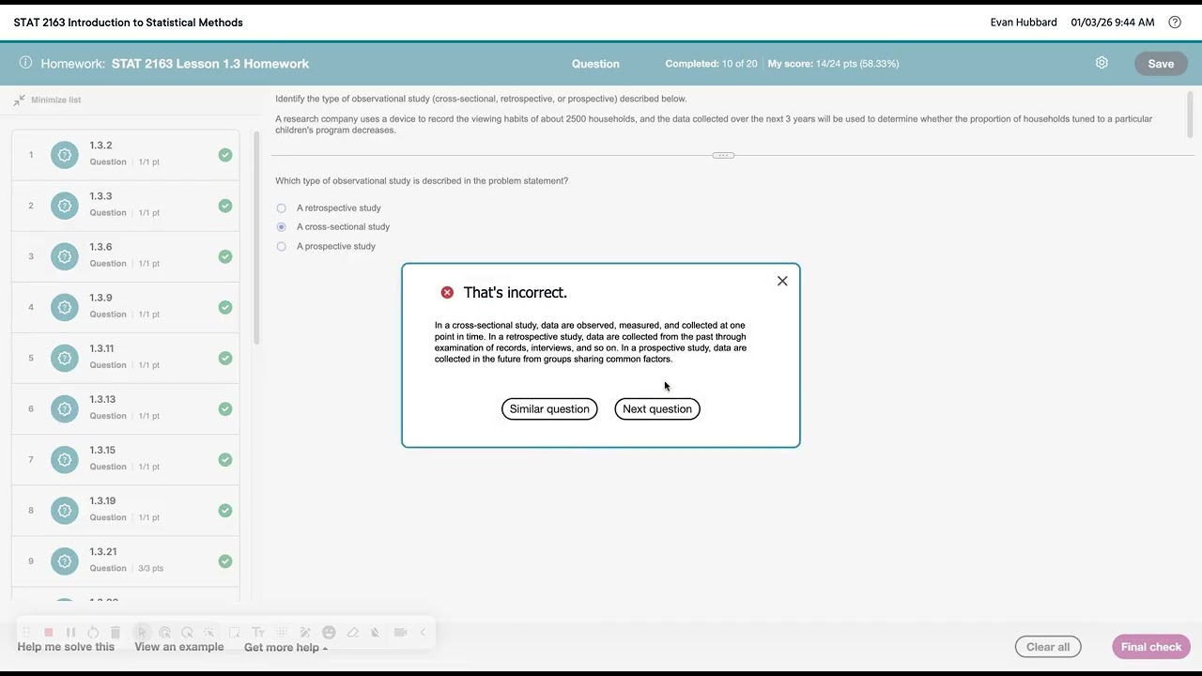Open the emoji smiley tool

[329, 633]
